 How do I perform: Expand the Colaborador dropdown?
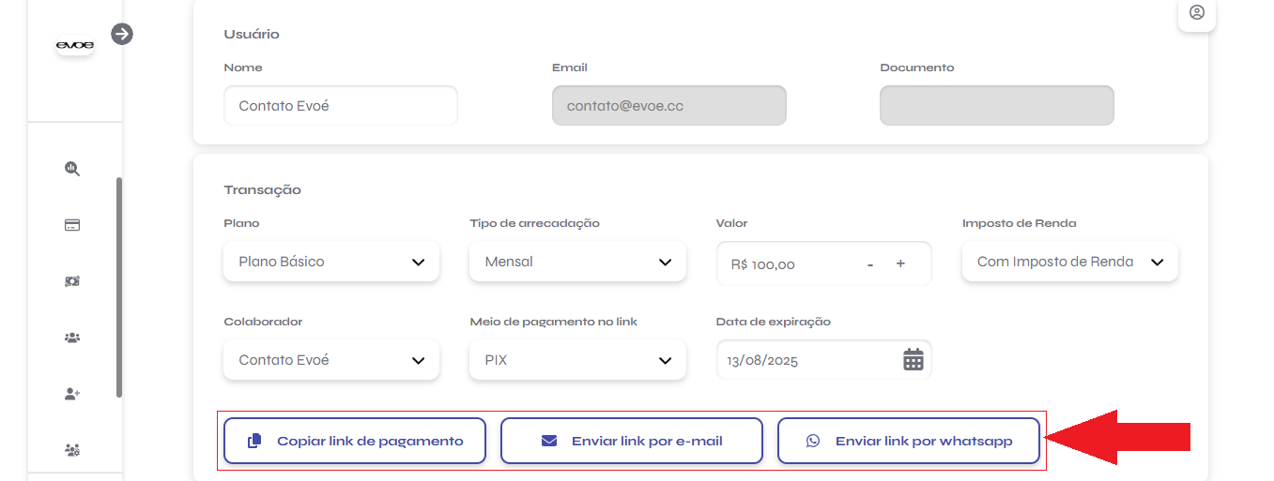pyautogui.click(x=331, y=360)
